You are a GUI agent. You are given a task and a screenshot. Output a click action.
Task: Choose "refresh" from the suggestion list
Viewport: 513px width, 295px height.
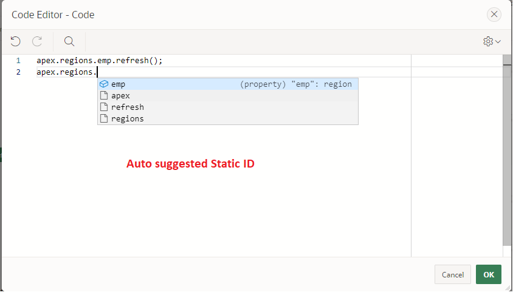(128, 107)
